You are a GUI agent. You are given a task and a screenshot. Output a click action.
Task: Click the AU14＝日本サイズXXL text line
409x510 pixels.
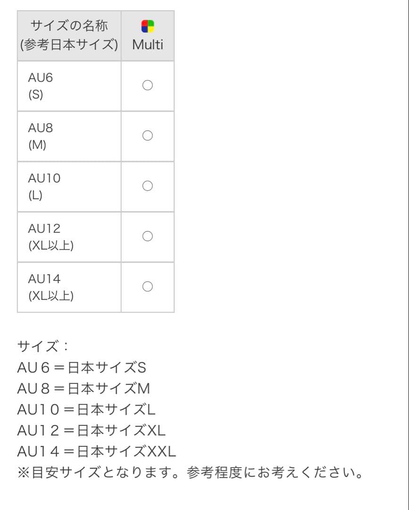(97, 451)
